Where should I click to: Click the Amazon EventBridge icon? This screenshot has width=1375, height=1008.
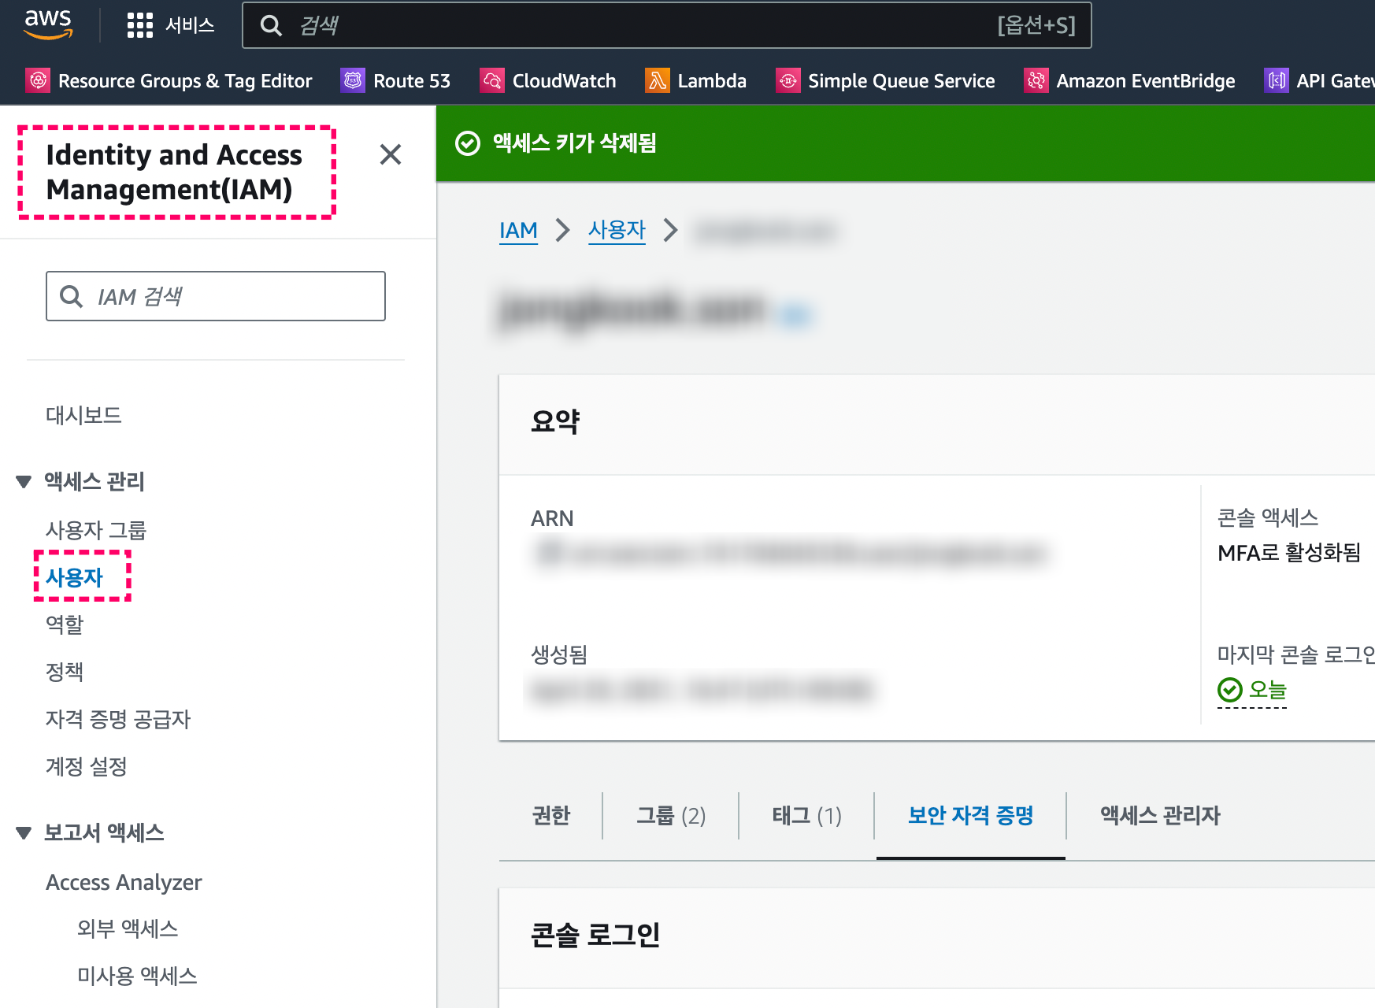1036,80
